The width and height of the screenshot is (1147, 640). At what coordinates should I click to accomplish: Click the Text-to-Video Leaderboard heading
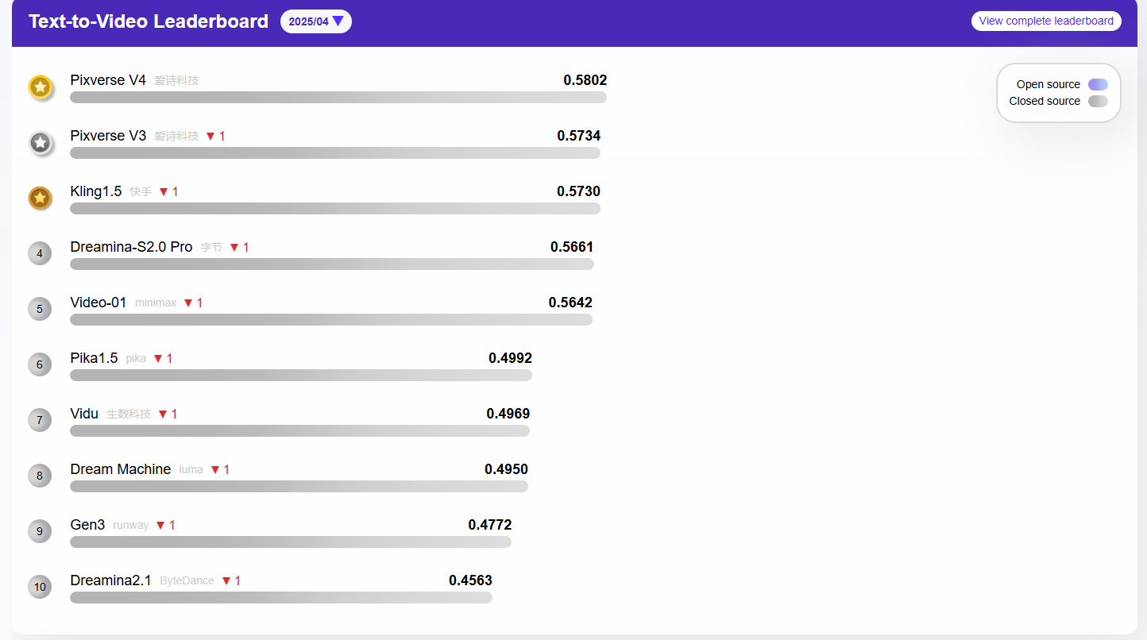pyautogui.click(x=149, y=21)
